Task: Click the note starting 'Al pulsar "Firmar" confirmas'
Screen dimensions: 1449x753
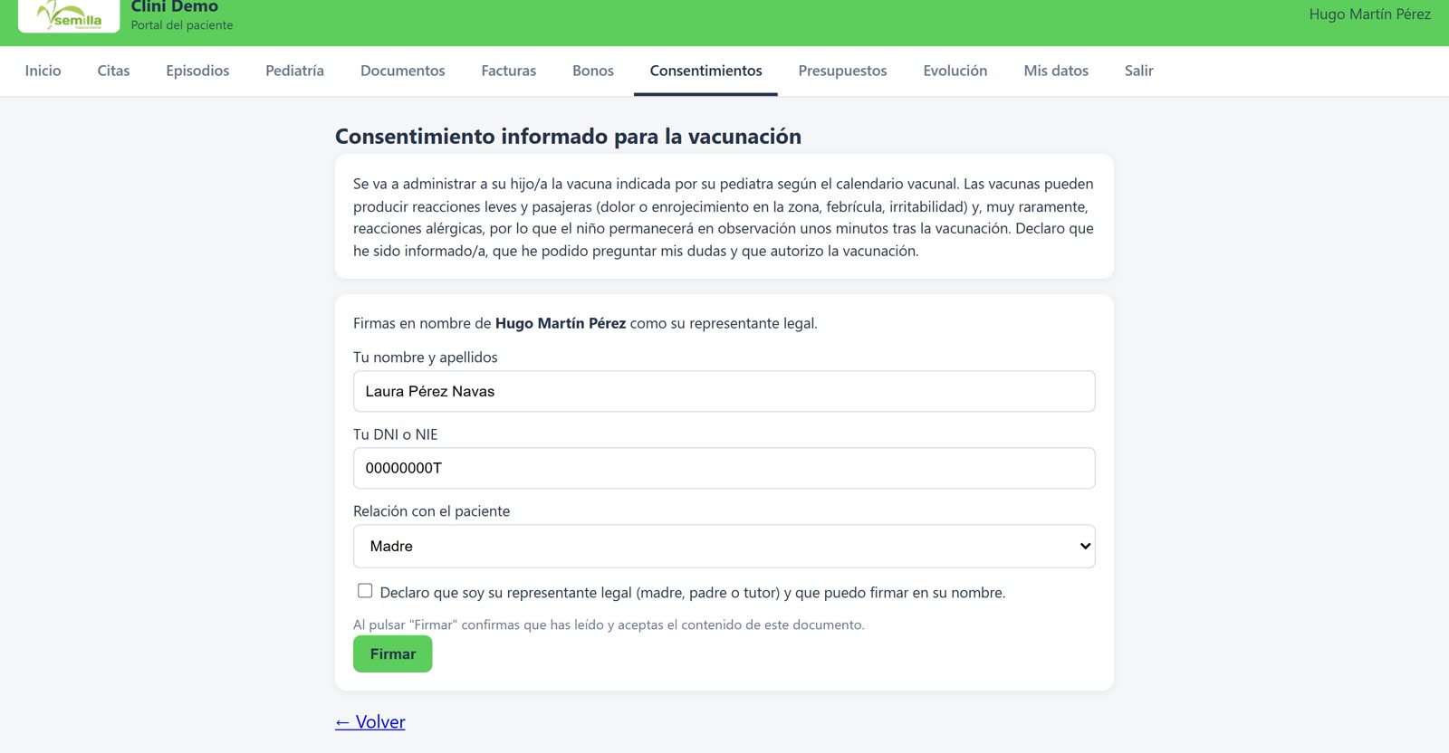Action: coord(609,624)
